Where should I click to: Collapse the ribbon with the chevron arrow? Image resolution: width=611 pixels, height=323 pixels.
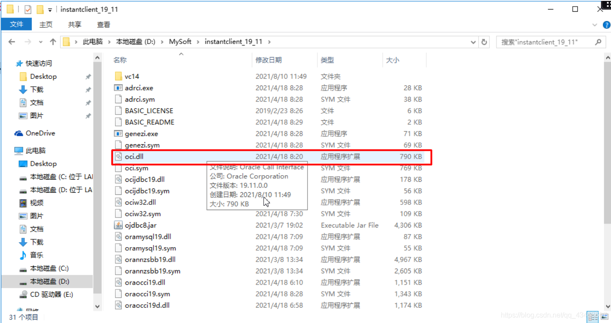[x=595, y=24]
